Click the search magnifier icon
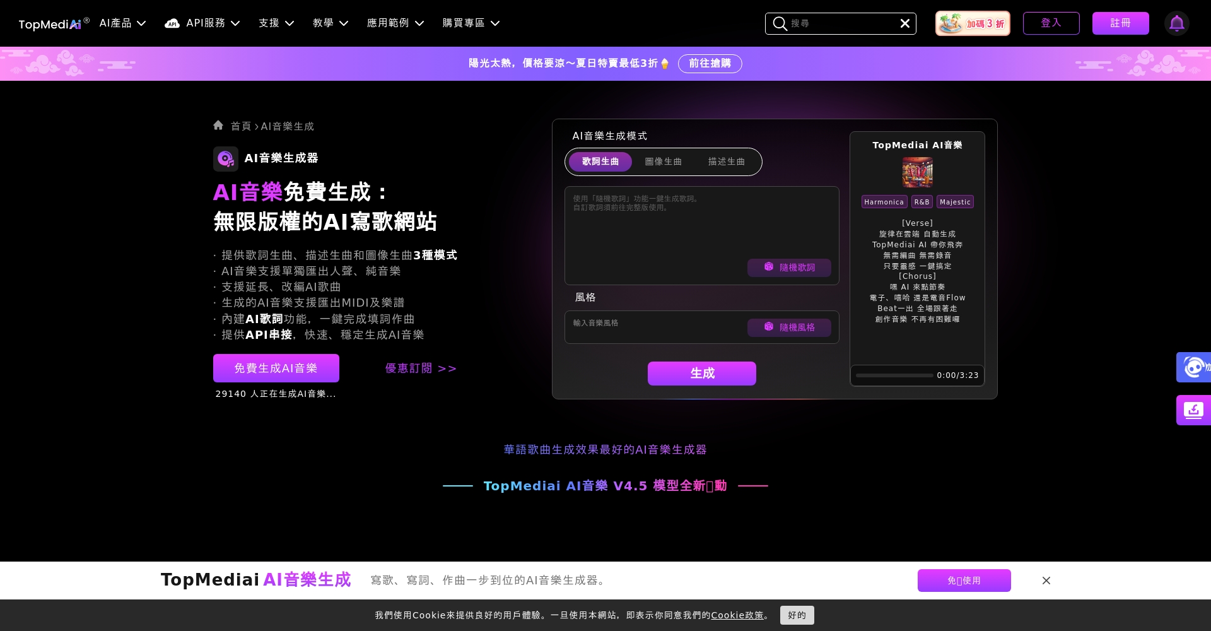 pos(780,23)
